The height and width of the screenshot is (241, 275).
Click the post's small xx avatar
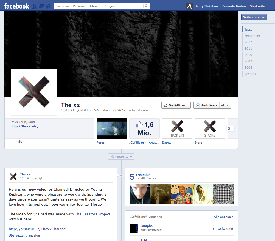click(13, 177)
